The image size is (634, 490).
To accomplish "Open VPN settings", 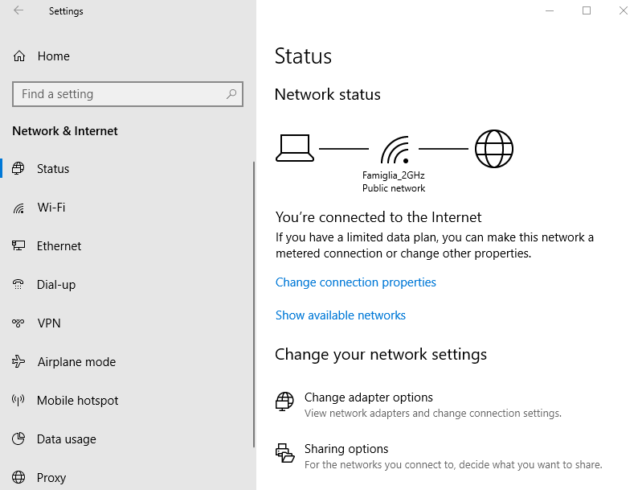I will coord(126,323).
